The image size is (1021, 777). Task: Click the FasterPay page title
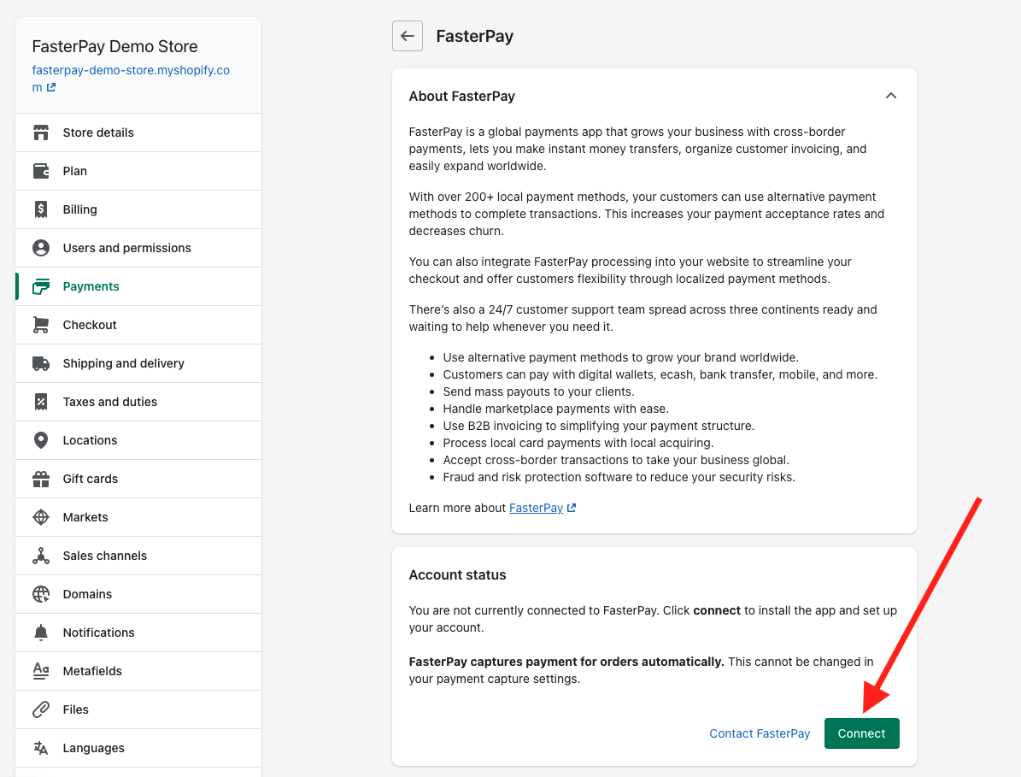point(475,37)
